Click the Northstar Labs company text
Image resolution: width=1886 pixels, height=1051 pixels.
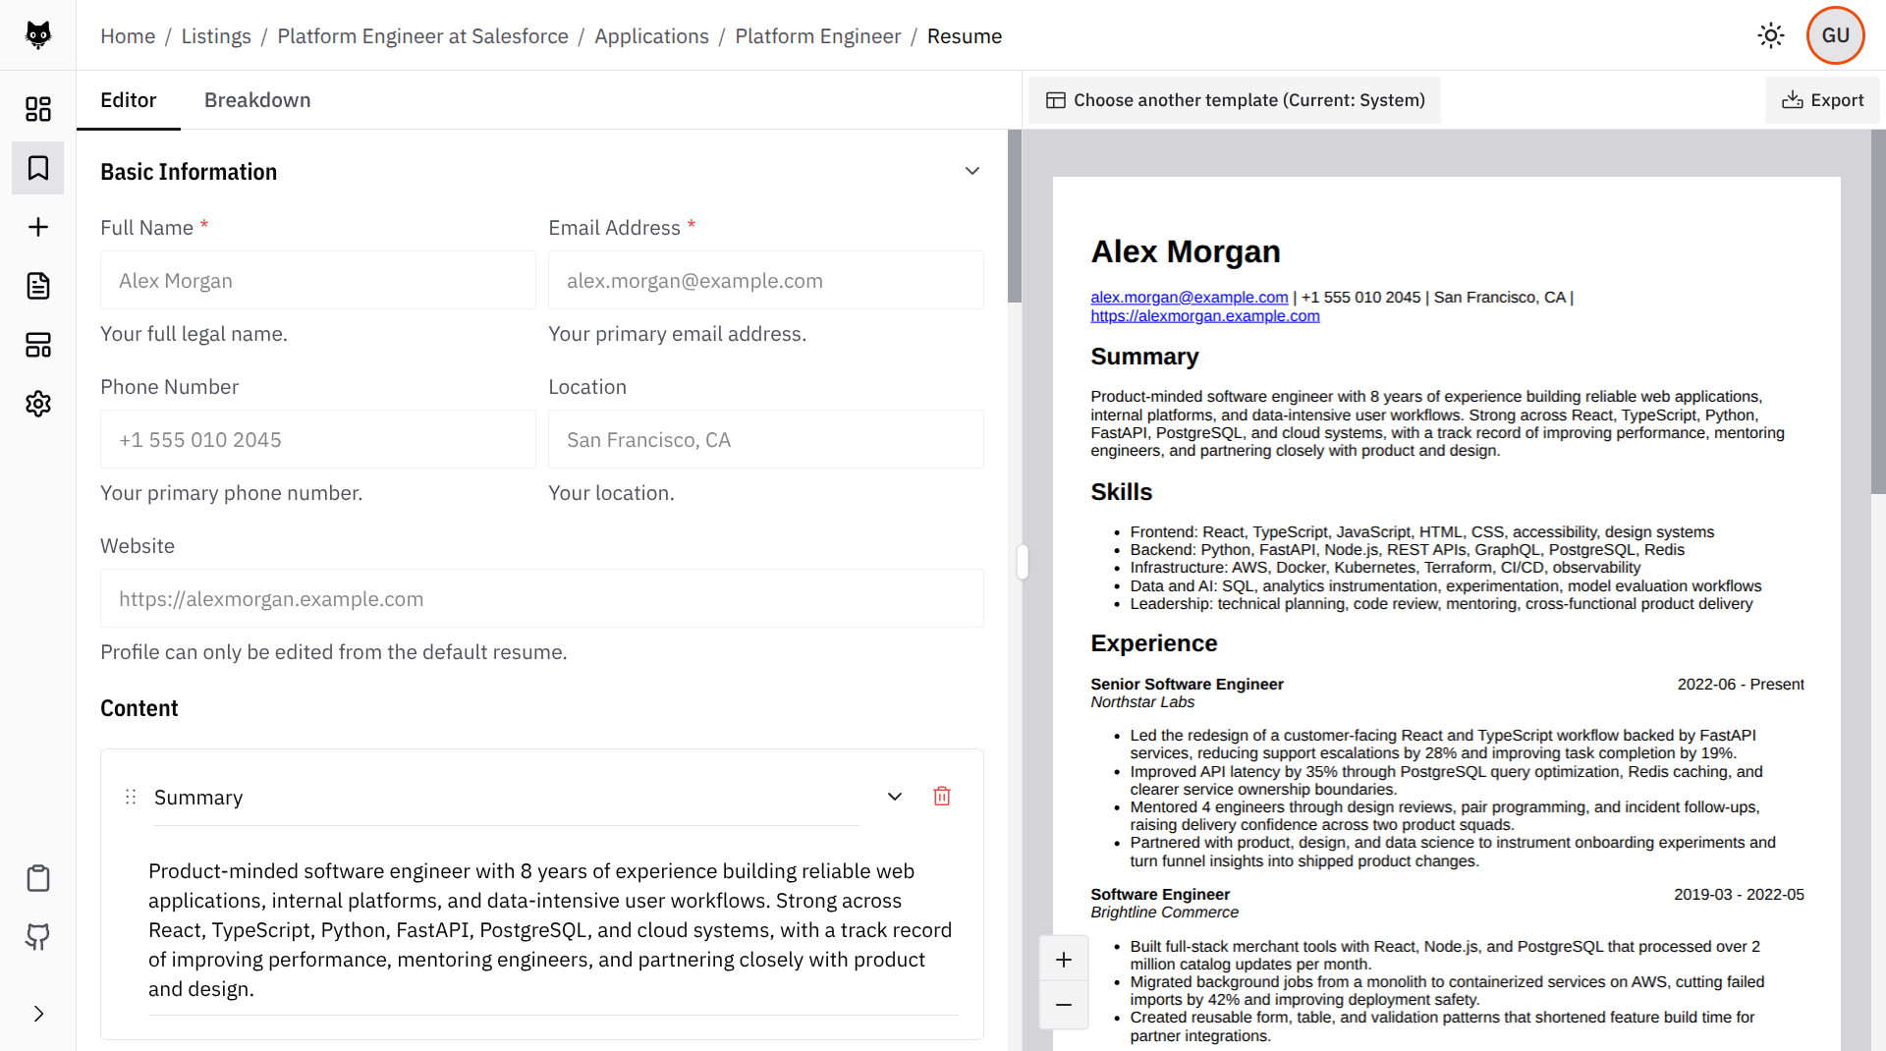[x=1142, y=701]
